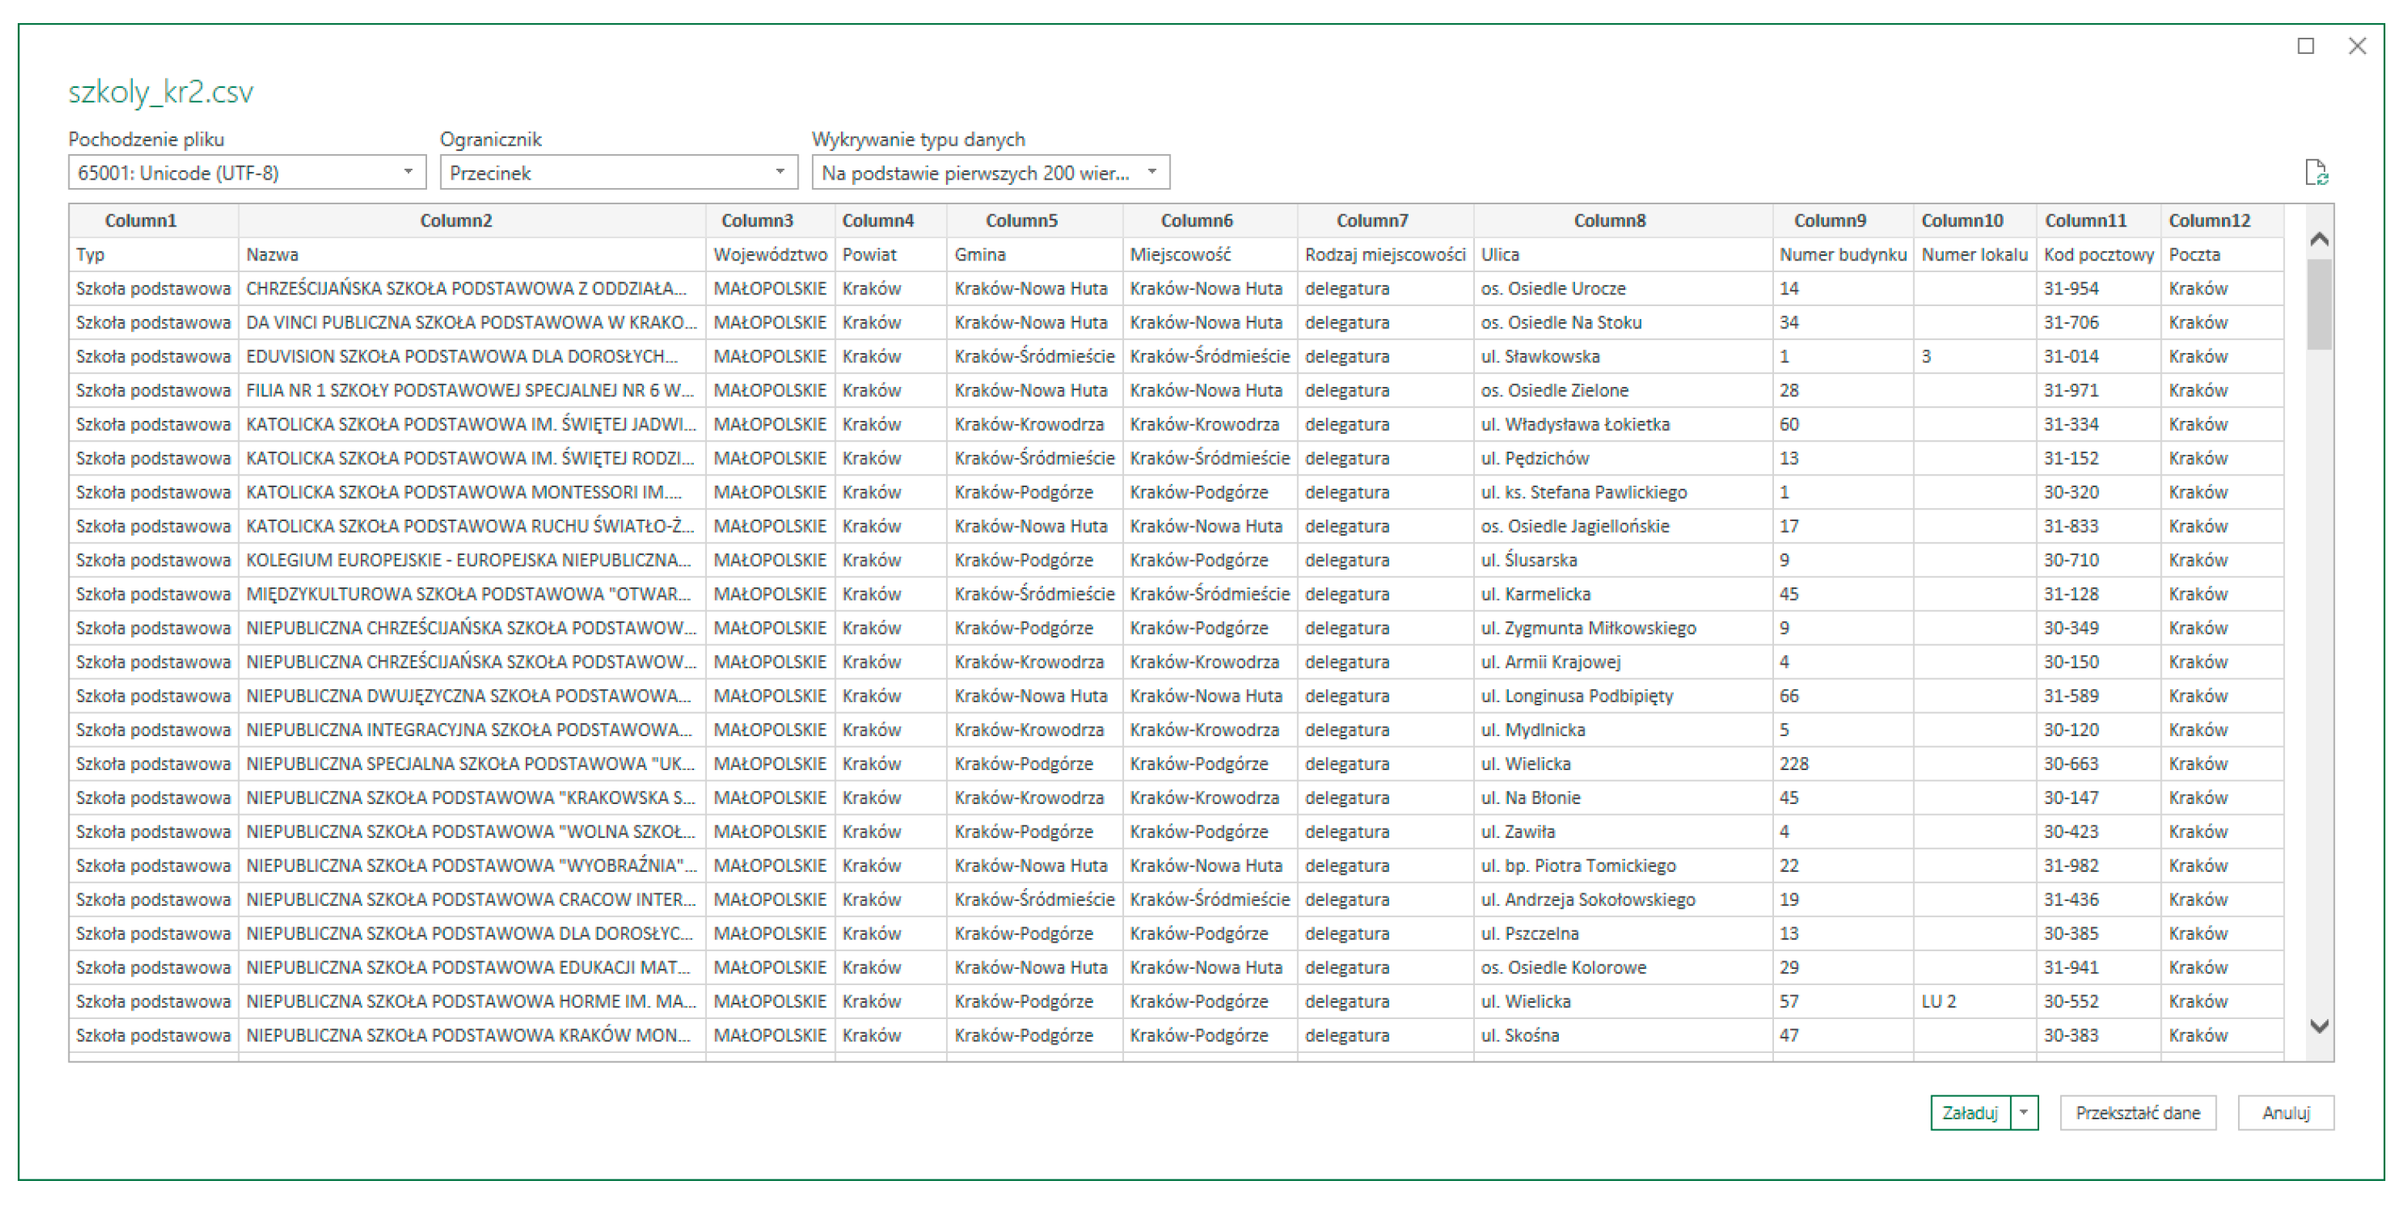This screenshot has width=2400, height=1211.
Task: Select the Column1 header
Action: 140,220
